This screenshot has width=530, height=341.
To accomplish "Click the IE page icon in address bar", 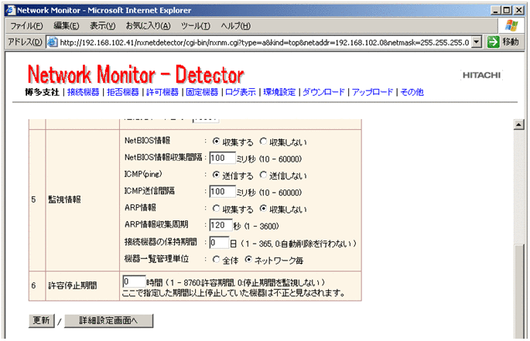I will coord(52,43).
